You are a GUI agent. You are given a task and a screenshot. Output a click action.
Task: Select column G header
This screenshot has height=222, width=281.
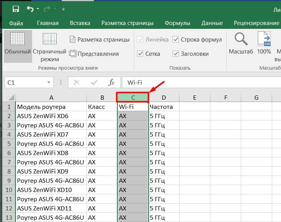click(256, 97)
